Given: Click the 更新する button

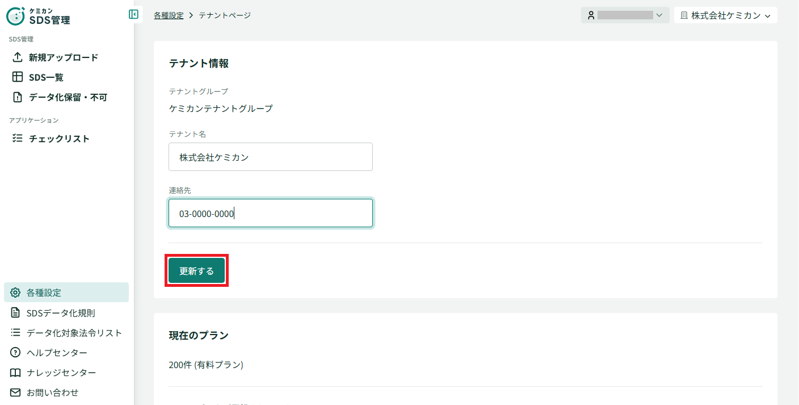Looking at the screenshot, I should 196,271.
